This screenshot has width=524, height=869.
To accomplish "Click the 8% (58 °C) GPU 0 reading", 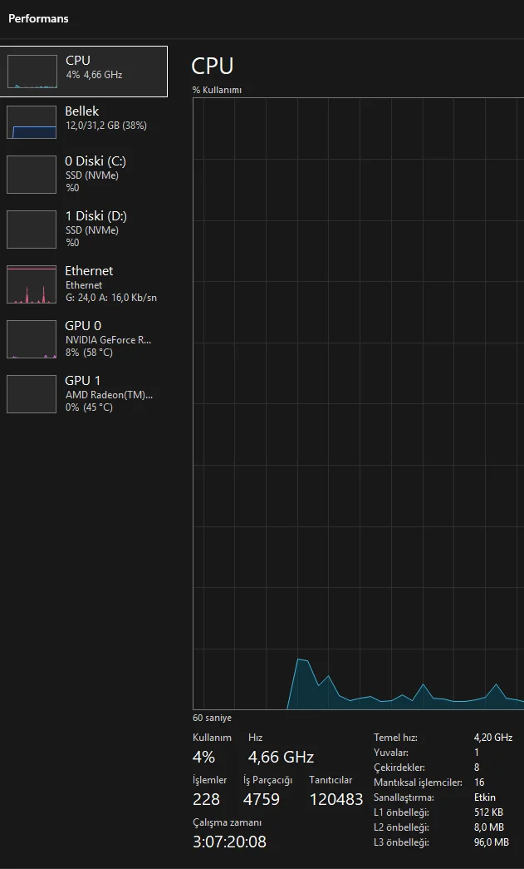I will pos(89,353).
